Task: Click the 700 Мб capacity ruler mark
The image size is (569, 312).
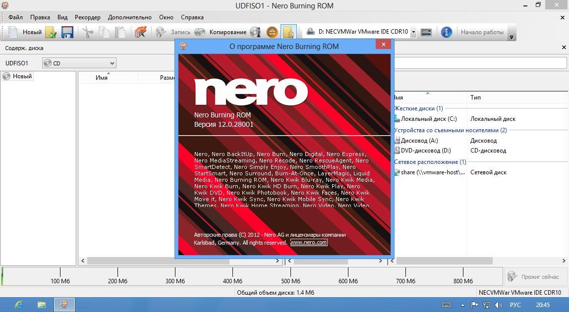Action: pos(406,281)
